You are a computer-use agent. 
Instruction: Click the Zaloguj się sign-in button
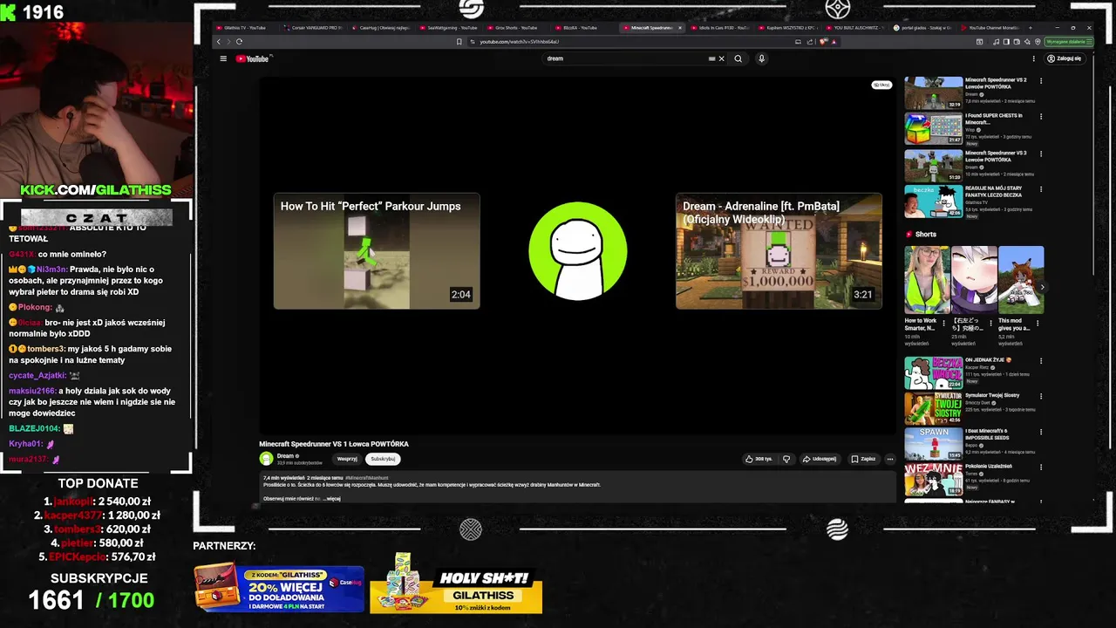(1065, 58)
